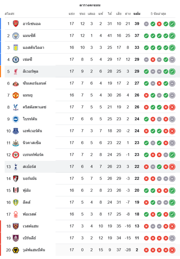Click the West Ham crest icon
The image size is (180, 259).
(x=16, y=226)
